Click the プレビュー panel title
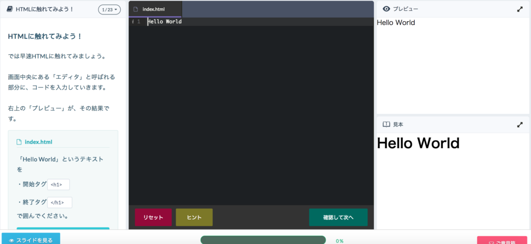Viewport: 531px width, 244px height. (406, 9)
